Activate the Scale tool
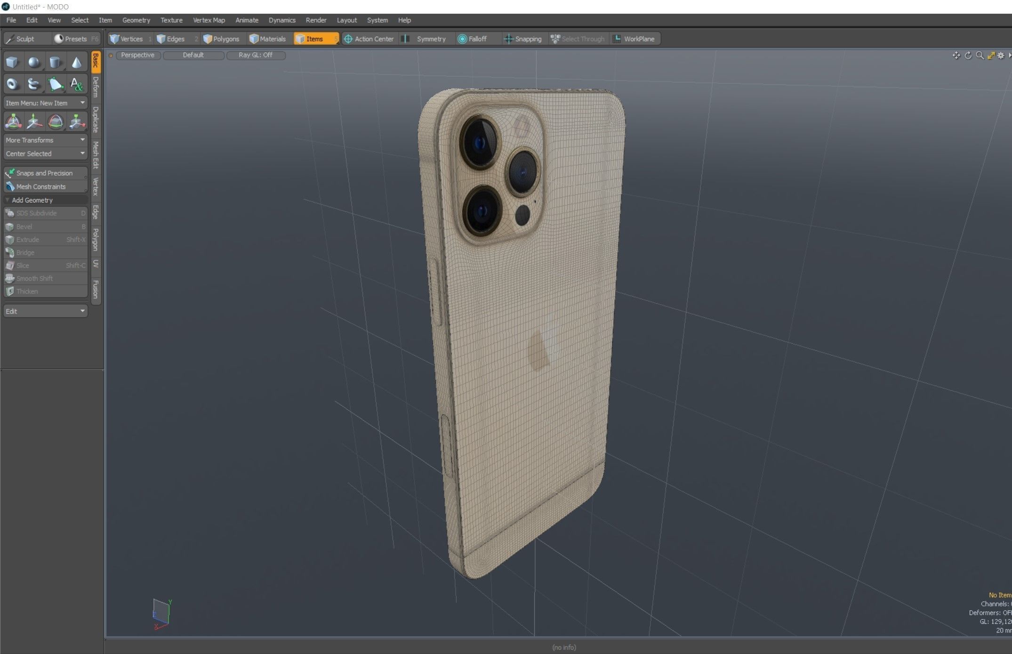Screen dimensions: 1012x654 click(76, 121)
